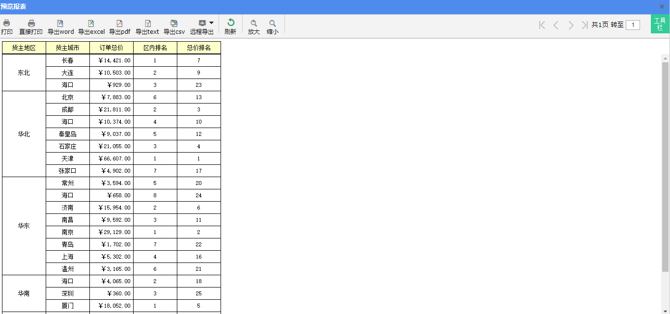The width and height of the screenshot is (670, 314).
Task: Click the ￥18,052.00 price cell
Action: [x=112, y=306]
